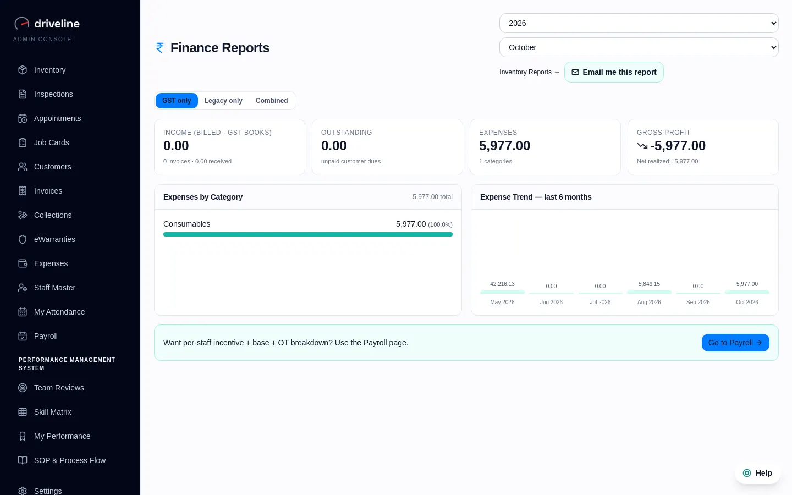The image size is (792, 495).
Task: Click the Staff Master user-cog icon
Action: pos(23,288)
